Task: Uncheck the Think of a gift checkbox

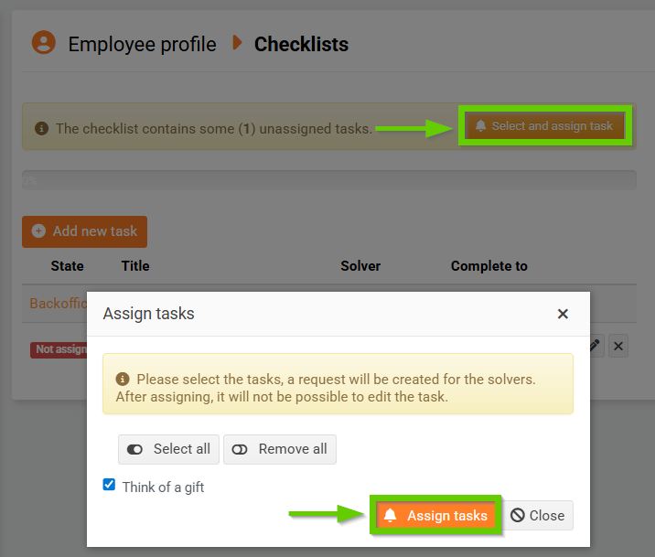Action: click(109, 485)
